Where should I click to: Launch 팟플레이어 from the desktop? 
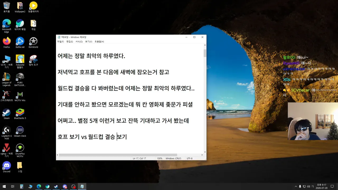[33, 7]
